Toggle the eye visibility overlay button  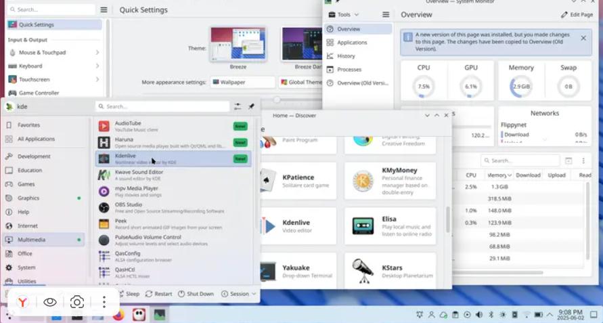(x=50, y=302)
